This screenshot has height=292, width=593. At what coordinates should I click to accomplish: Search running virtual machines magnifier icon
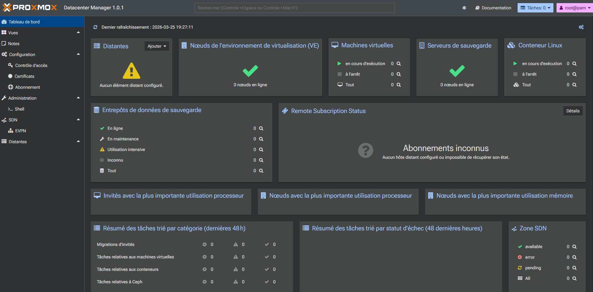coord(399,64)
